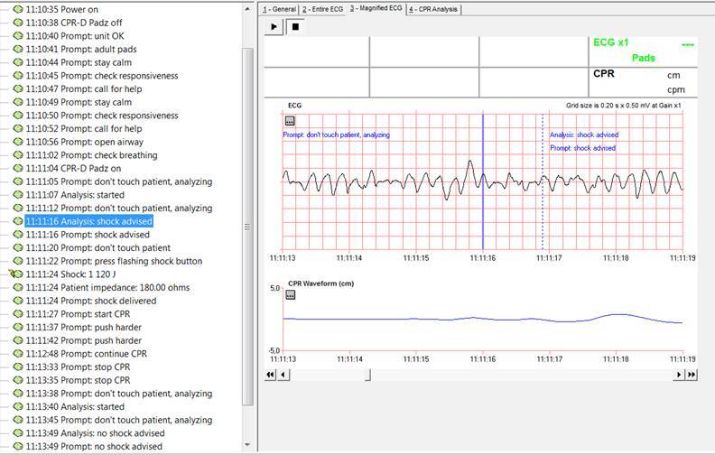Click the icon beside Power on event
The width and height of the screenshot is (715, 455).
(x=18, y=9)
